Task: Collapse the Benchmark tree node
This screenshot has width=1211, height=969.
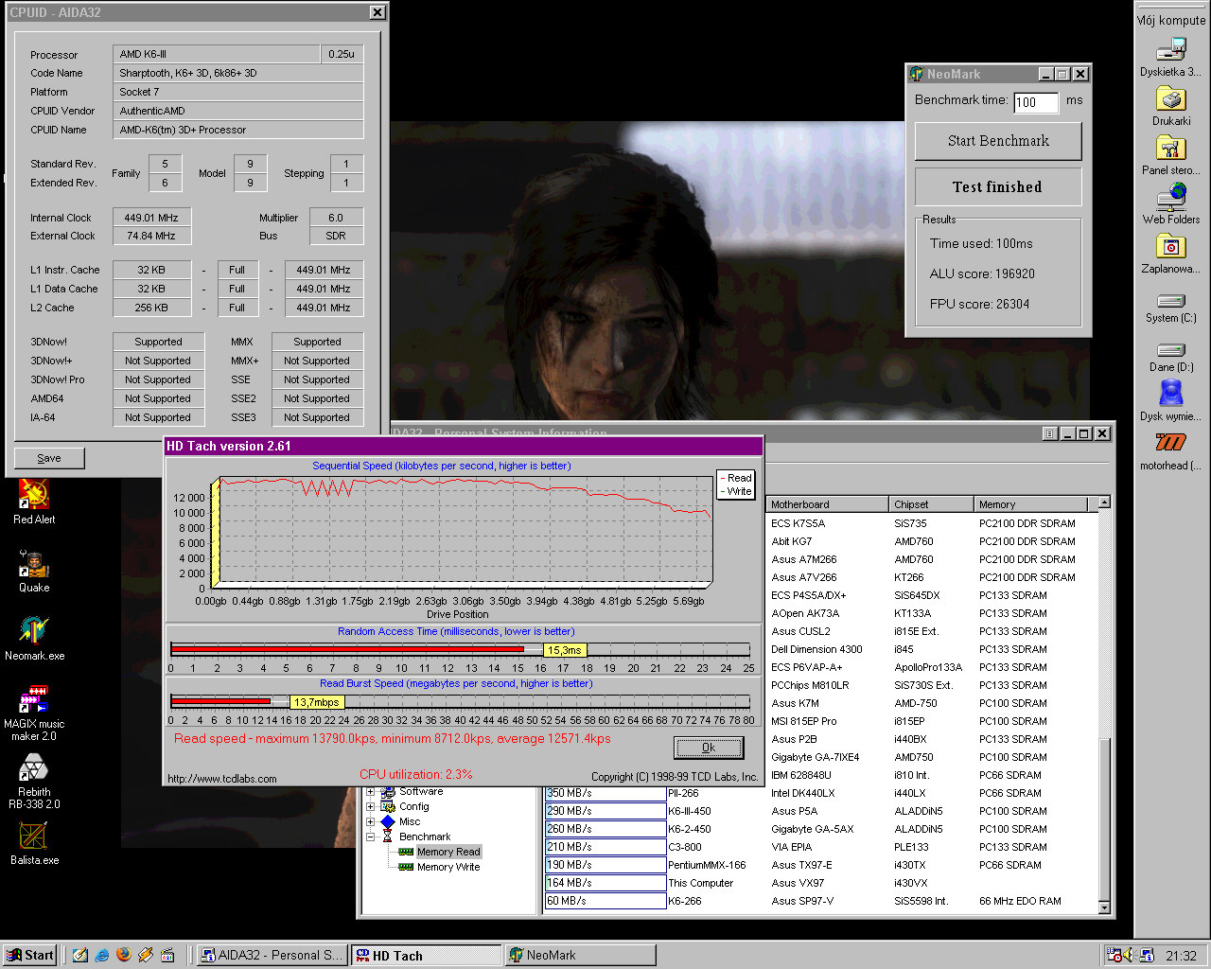Action: [x=371, y=837]
